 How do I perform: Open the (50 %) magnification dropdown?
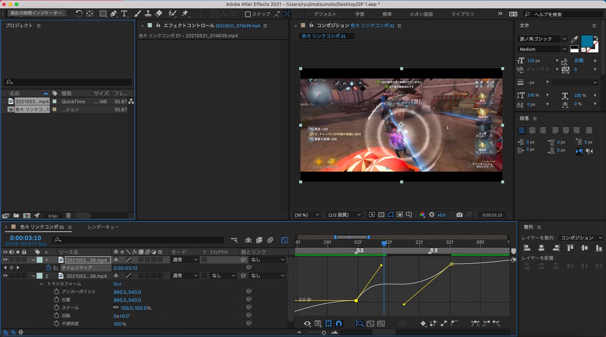coord(307,215)
